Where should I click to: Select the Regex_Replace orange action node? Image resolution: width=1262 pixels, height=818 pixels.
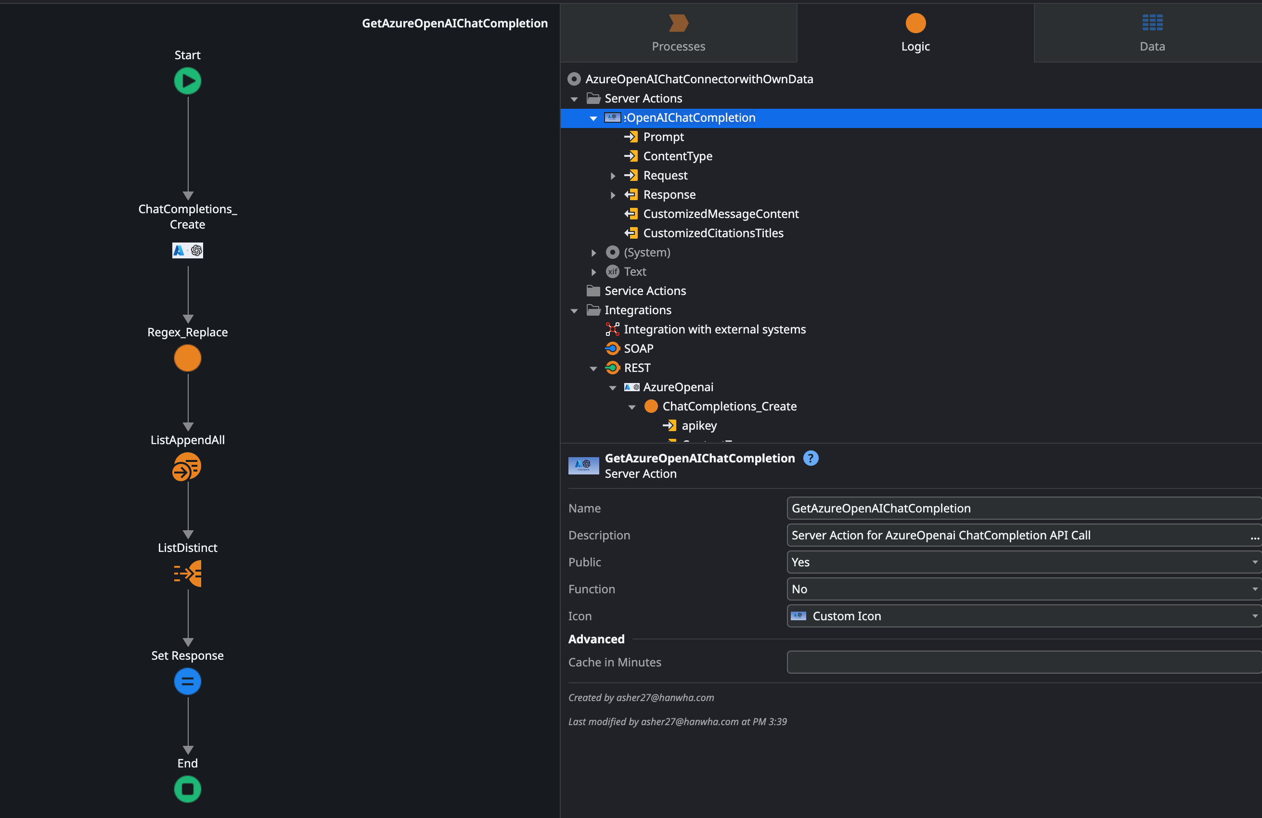pos(188,358)
